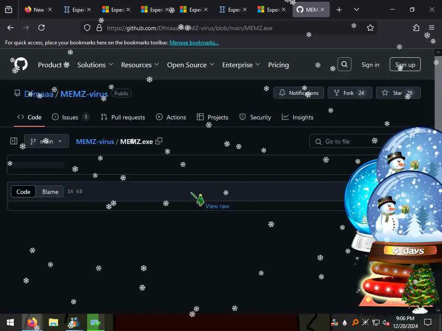Reload the current GitHub page

[41, 28]
